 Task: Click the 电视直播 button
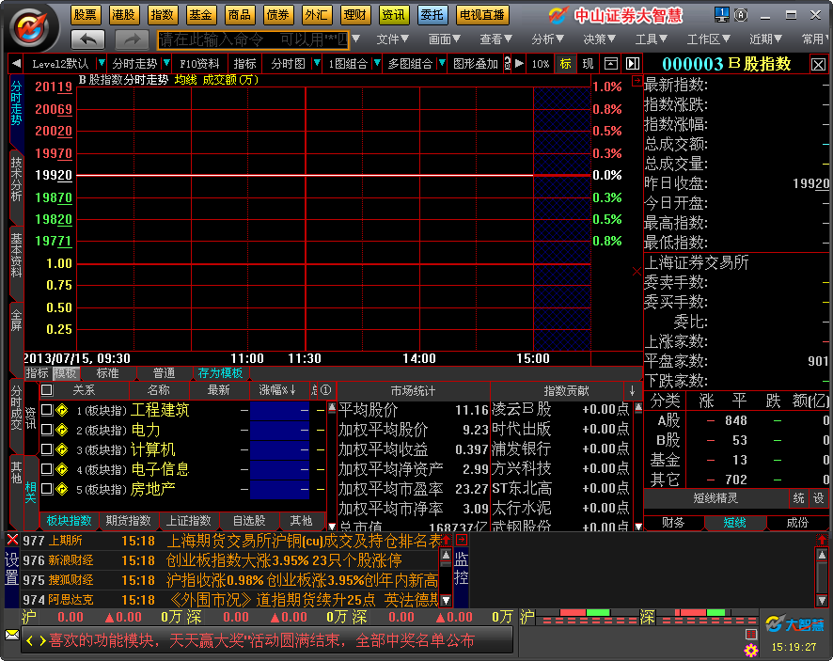481,15
